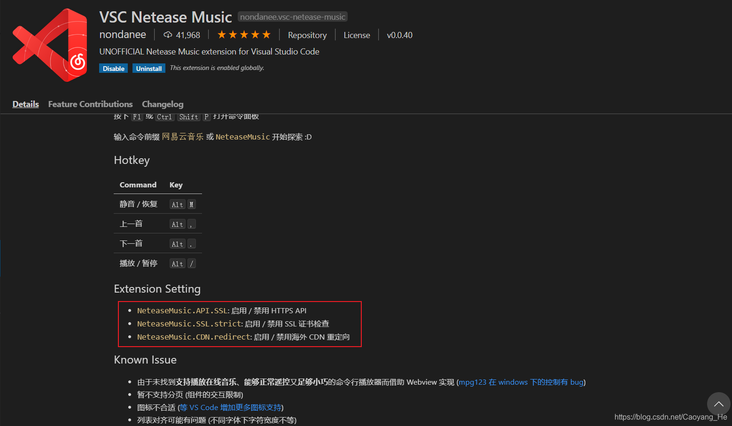This screenshot has height=426, width=732.
Task: Click the NeteaseMusic command prefix text
Action: point(243,137)
